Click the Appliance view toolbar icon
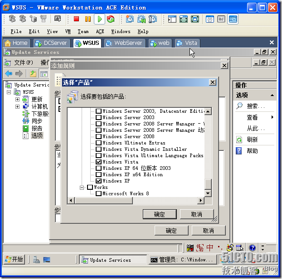Screen dimensions: 282x279 221,19
